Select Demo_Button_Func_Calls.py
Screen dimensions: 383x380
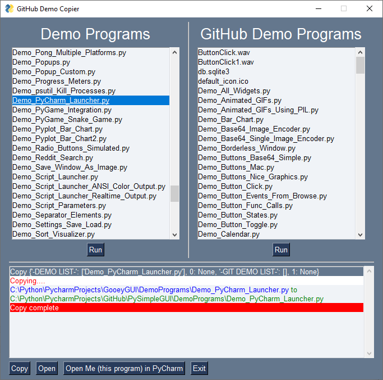click(276, 205)
